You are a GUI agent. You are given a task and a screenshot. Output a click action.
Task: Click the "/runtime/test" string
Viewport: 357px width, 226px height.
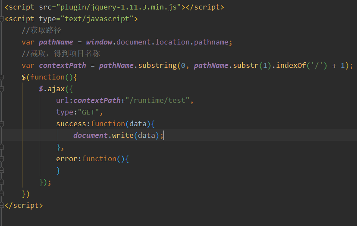157,100
